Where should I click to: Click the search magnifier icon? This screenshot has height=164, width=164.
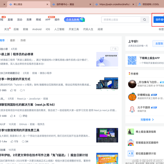click(x=145, y=19)
